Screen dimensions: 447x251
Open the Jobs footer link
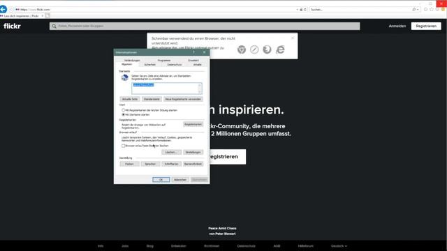point(125,246)
